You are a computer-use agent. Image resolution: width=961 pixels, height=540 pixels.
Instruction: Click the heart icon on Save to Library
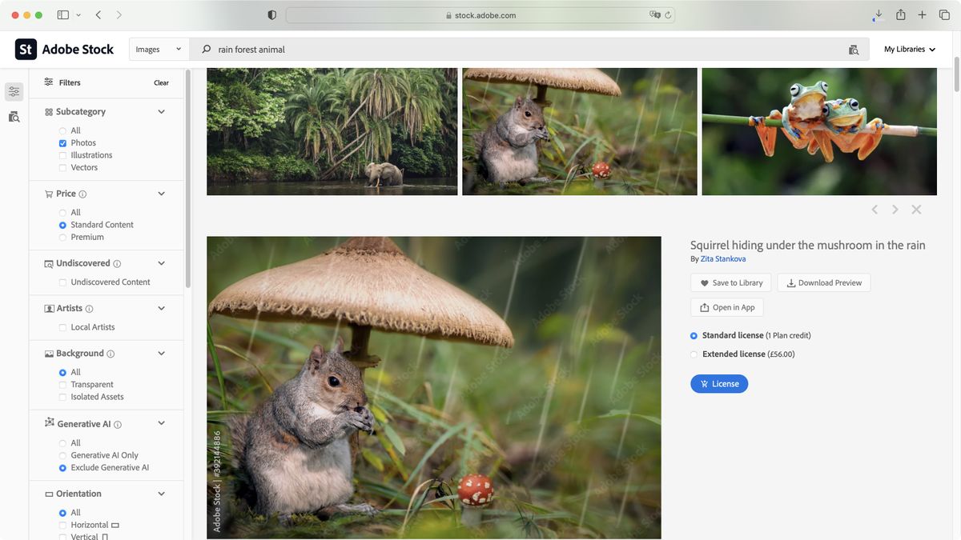click(x=705, y=282)
